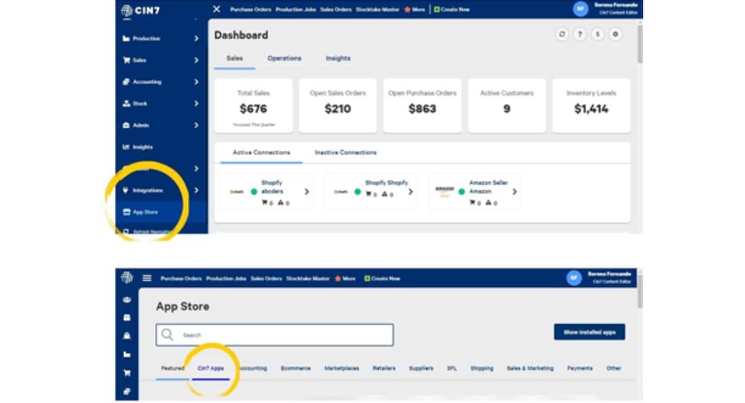
Task: Select the Inactive Connections tab
Action: point(345,153)
